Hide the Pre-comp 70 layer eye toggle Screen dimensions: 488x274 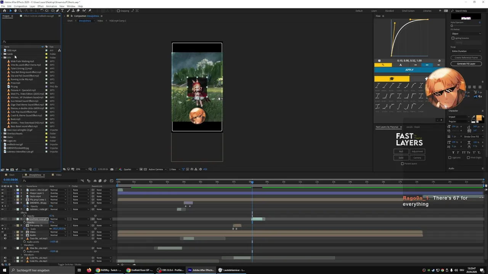click(2, 225)
